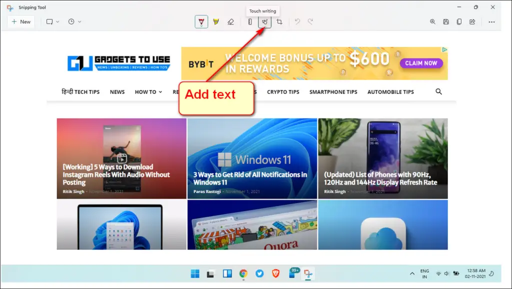The height and width of the screenshot is (289, 512).
Task: Switch ENG IN input language
Action: tap(424, 273)
